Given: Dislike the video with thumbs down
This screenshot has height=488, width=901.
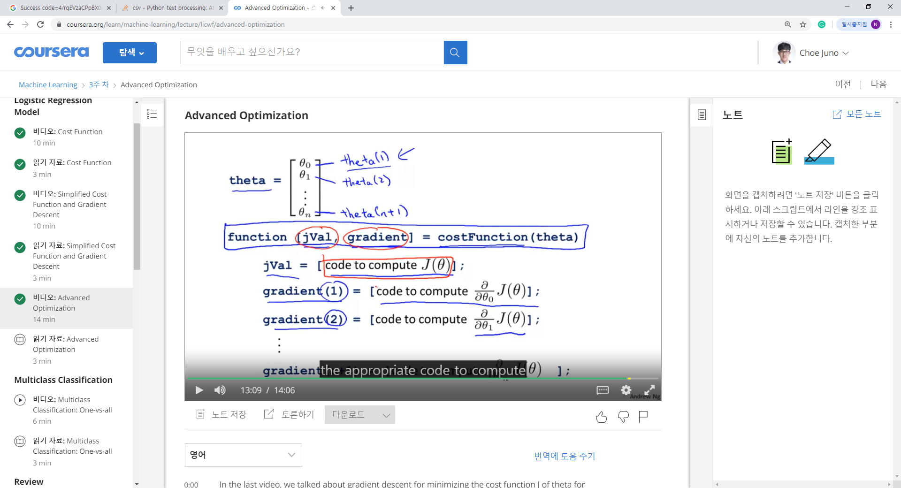Looking at the screenshot, I should [x=623, y=416].
